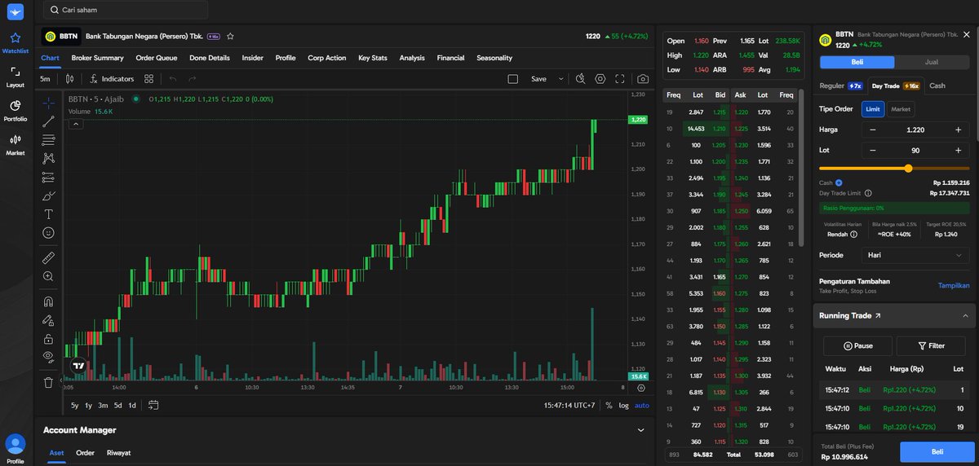Viewport: 979px width, 466px height.
Task: Take a chart snapshot with camera icon
Action: tap(643, 79)
